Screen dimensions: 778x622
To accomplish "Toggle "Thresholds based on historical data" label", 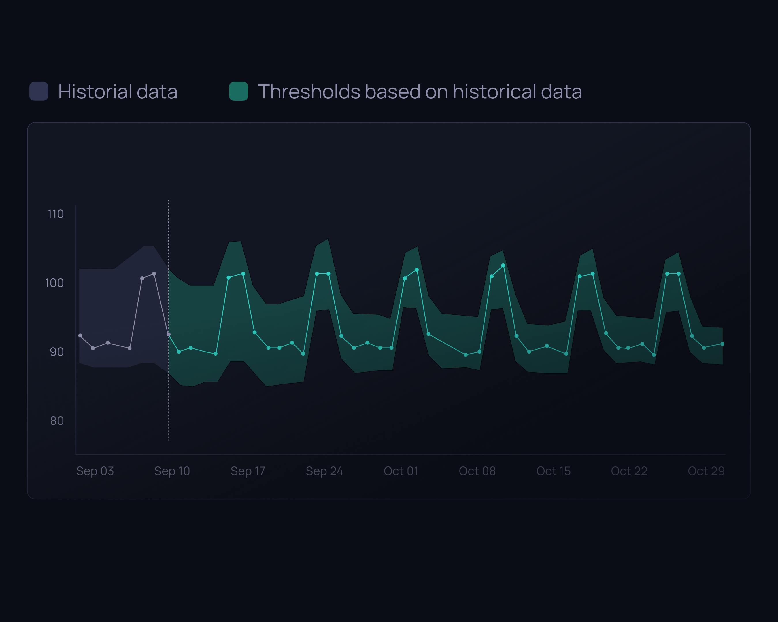I will [x=420, y=92].
